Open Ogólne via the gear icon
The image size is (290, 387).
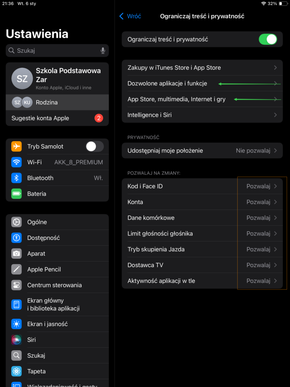pos(16,222)
